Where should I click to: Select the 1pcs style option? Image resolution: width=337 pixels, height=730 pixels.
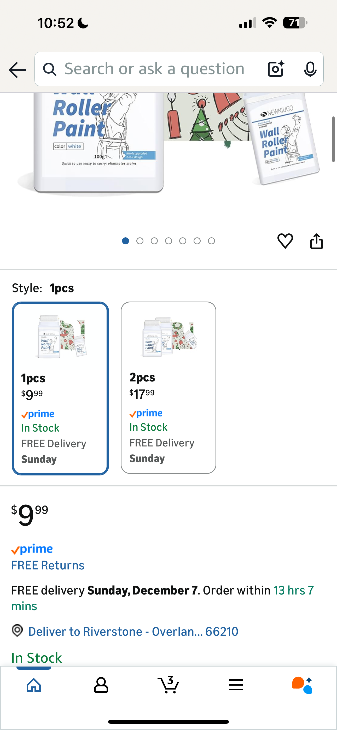tap(60, 388)
